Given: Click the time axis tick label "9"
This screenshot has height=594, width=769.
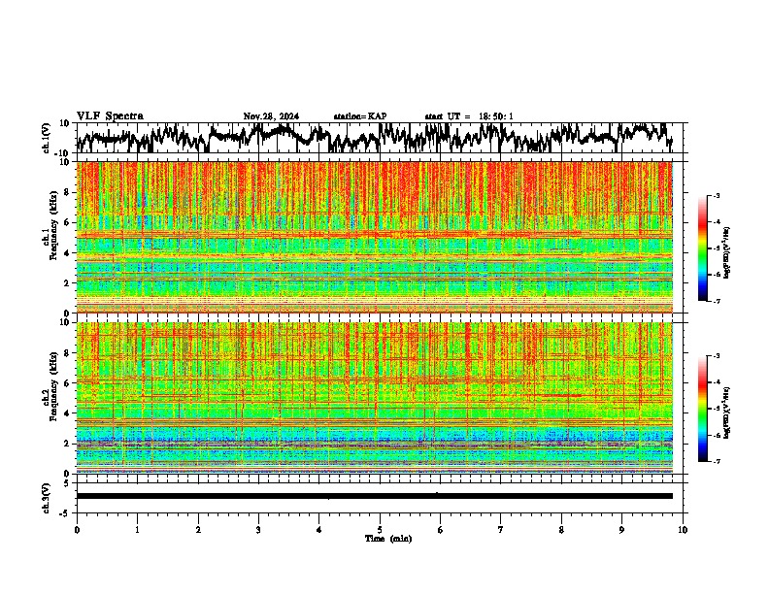Looking at the screenshot, I should [621, 530].
